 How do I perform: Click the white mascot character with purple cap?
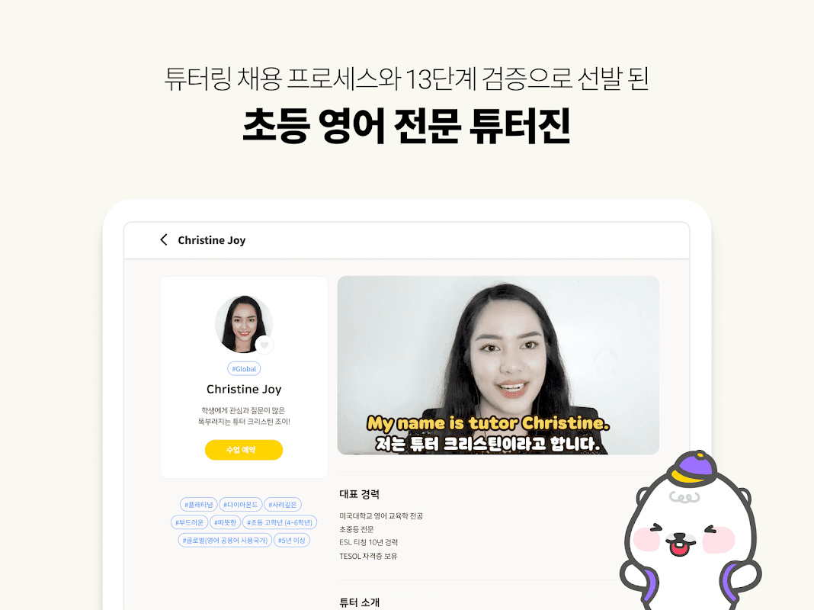691,531
